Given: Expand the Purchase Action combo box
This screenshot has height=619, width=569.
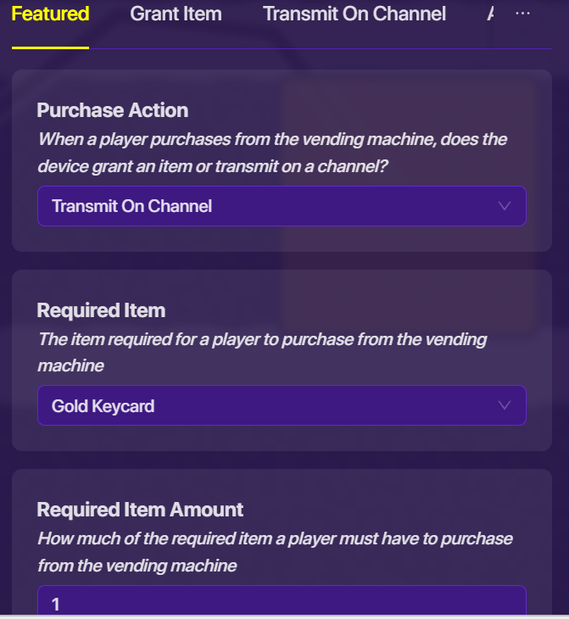Looking at the screenshot, I should [x=281, y=206].
